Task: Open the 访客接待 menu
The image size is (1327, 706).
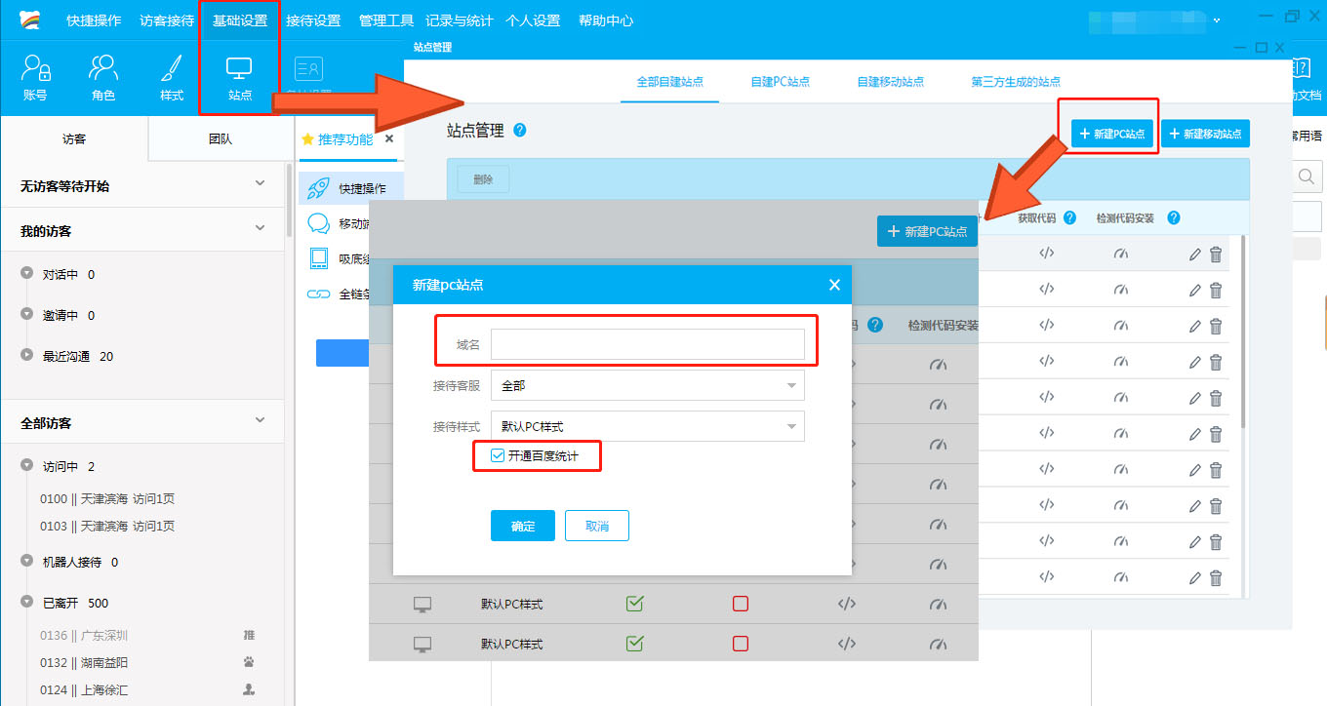Action: pos(167,20)
